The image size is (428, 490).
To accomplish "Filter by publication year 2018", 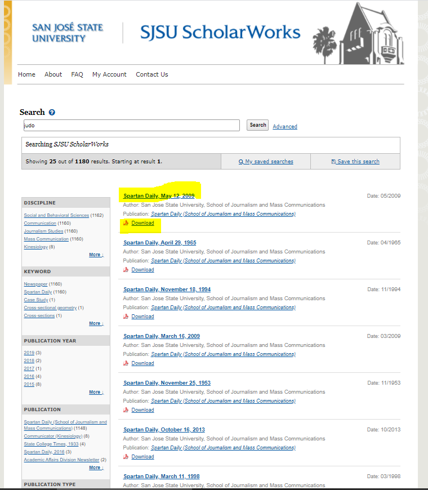I will [x=29, y=360].
